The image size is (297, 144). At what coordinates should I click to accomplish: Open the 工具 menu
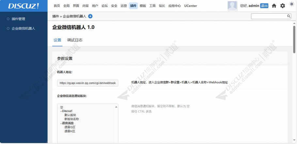coord(152,6)
